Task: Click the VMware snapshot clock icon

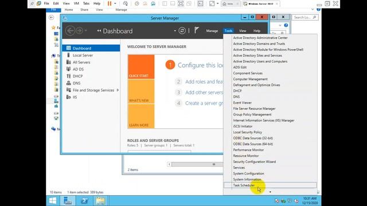Action: [x=137, y=3]
